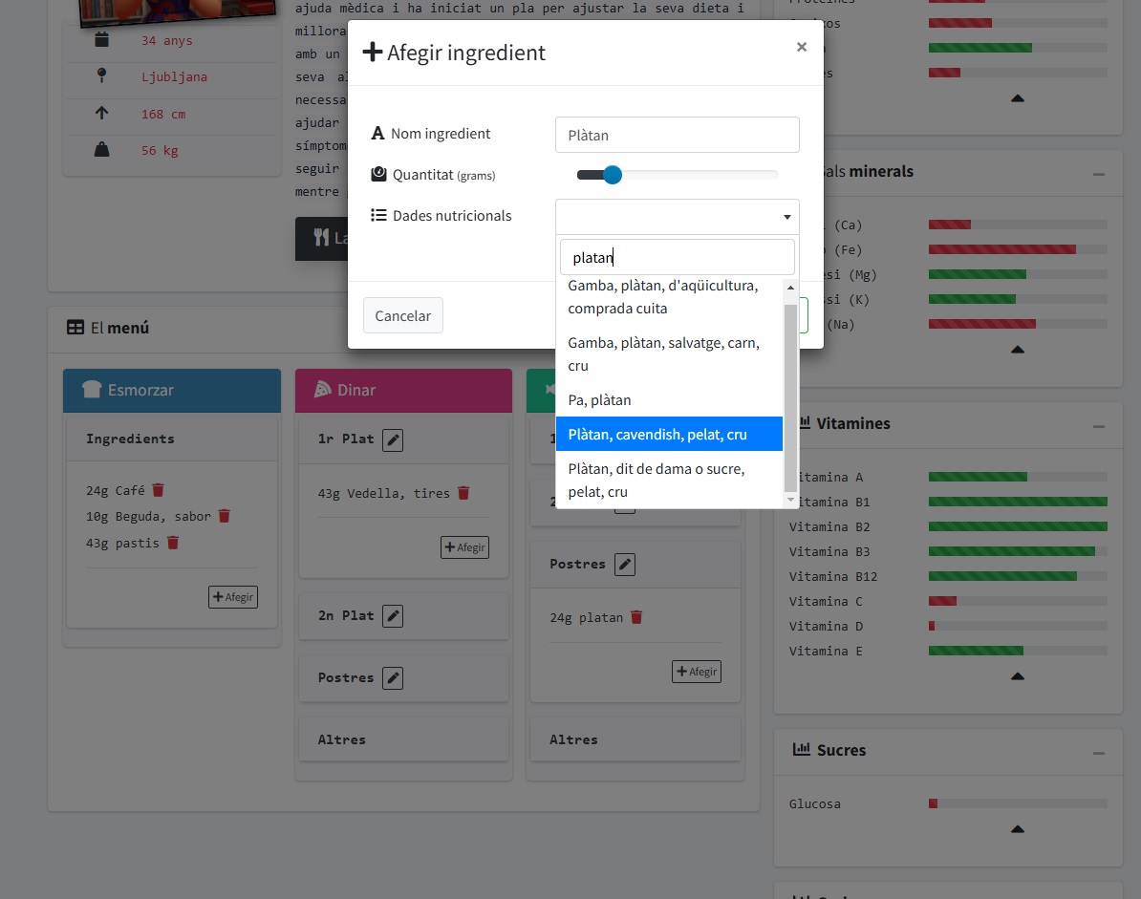This screenshot has height=899, width=1141.
Task: Click the El menú table icon
Action: tap(75, 328)
